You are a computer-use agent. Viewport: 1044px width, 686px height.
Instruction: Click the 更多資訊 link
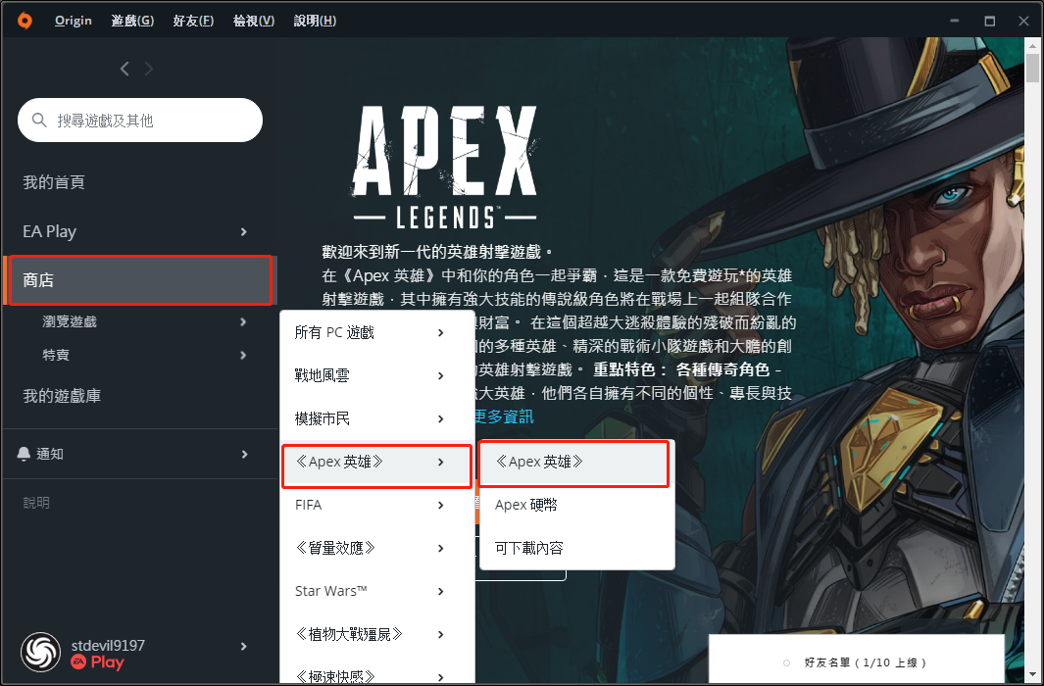[503, 416]
